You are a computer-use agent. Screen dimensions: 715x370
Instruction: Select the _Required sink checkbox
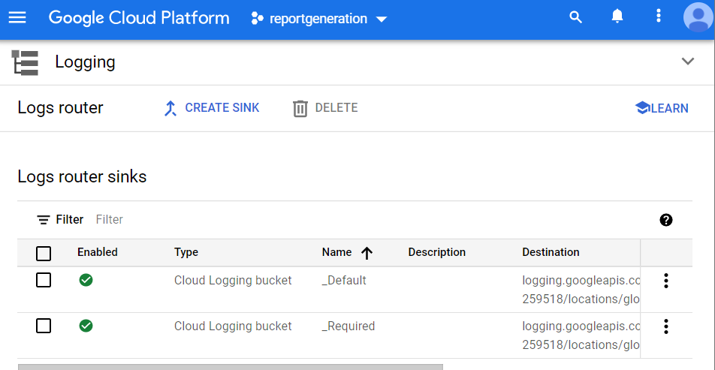(x=44, y=326)
